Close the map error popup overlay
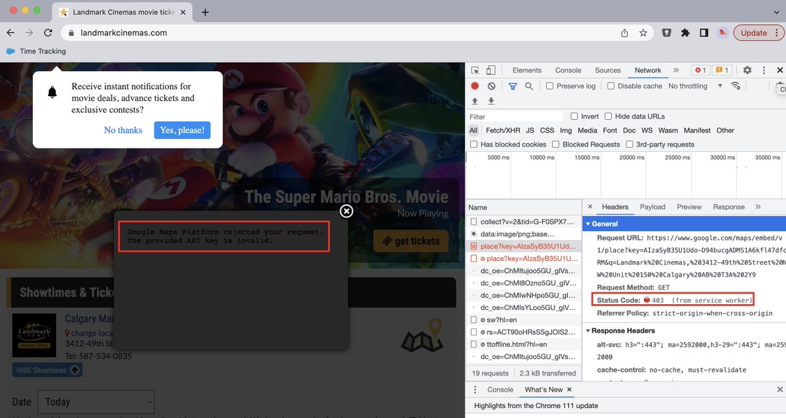Image resolution: width=786 pixels, height=418 pixels. click(x=346, y=211)
